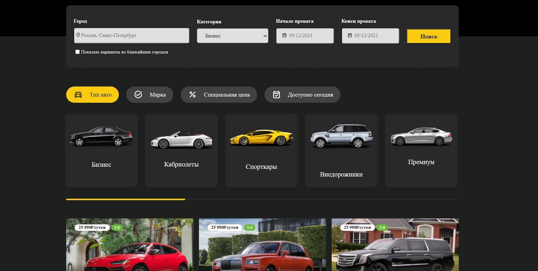The width and height of the screenshot is (538, 271).
Task: Enable showing options from nearby cities checkbox
Action: (x=77, y=52)
